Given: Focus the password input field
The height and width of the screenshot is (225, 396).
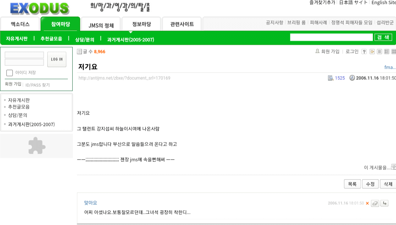Looking at the screenshot, I should [24, 62].
